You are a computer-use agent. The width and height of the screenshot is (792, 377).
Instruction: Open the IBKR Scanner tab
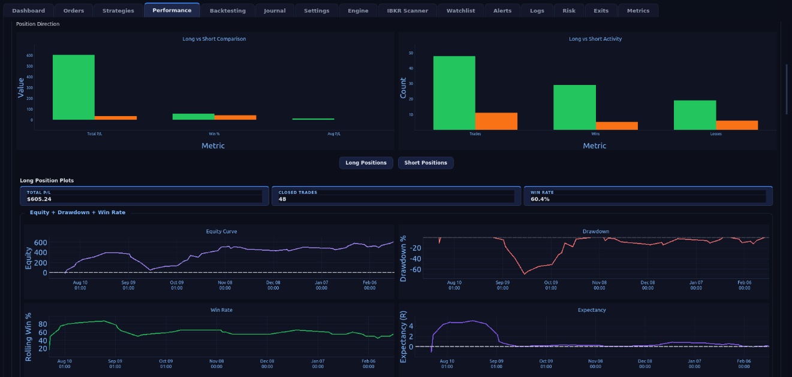tap(407, 10)
